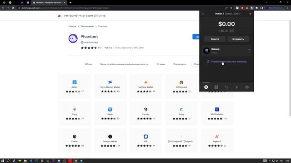Click the Chrome Web Store logo
The height and width of the screenshot is (163, 291).
pyautogui.click(x=60, y=16)
